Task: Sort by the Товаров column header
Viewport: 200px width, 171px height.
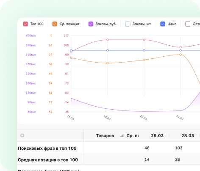Action: [x=105, y=135]
